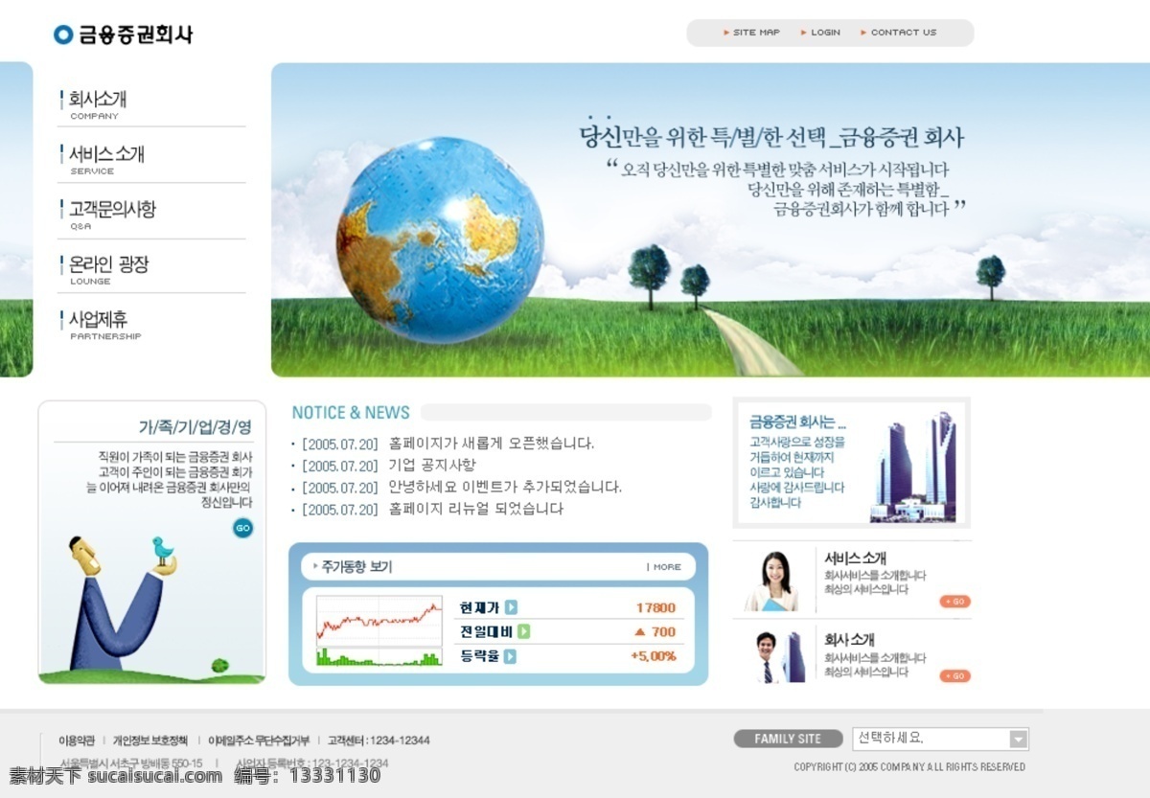Viewport: 1150px width, 798px height.
Task: Click the SITE MAP link
Action: tap(751, 33)
